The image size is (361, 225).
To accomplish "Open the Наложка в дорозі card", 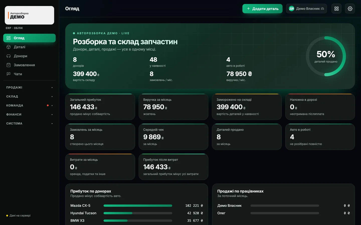I will click(x=320, y=107).
